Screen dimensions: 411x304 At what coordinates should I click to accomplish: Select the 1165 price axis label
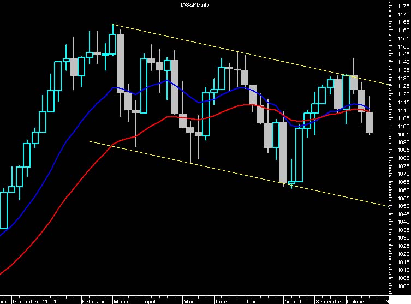click(403, 22)
